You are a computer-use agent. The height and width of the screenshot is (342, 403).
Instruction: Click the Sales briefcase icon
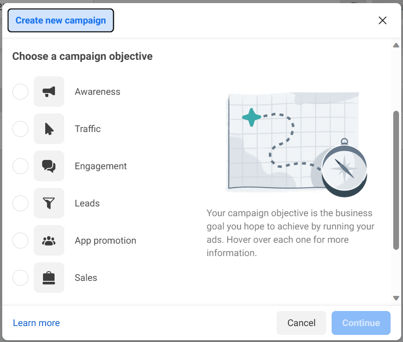coord(49,278)
